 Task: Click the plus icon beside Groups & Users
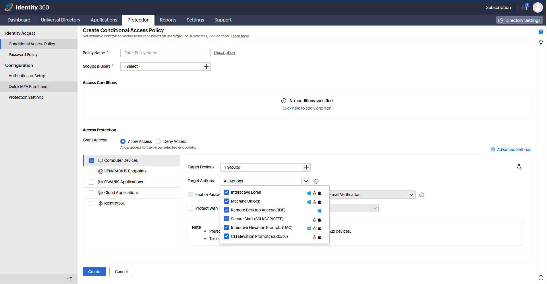206,67
